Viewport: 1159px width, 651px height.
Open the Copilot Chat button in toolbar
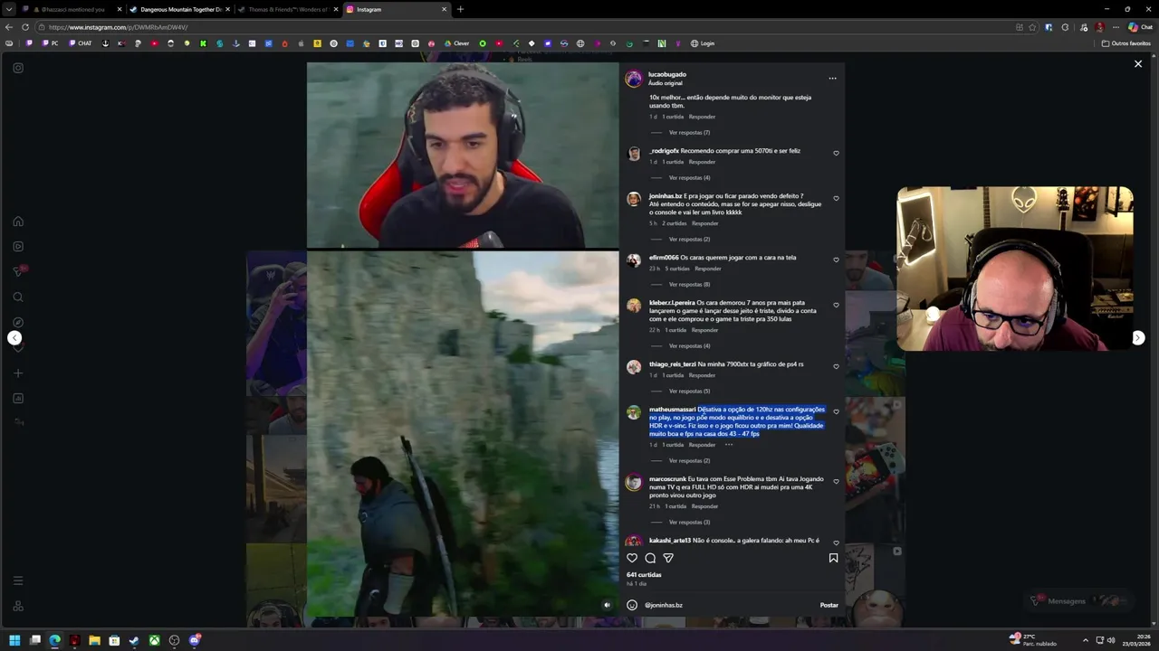click(x=1140, y=27)
